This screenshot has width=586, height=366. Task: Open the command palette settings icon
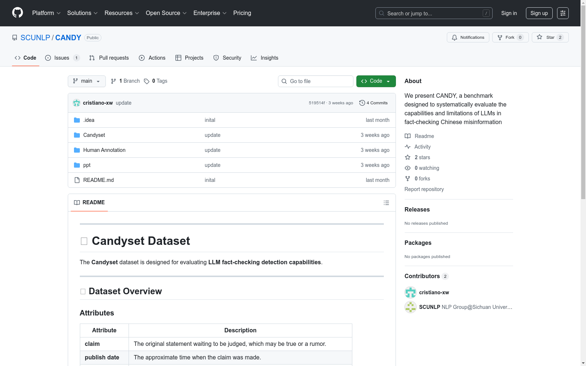pyautogui.click(x=563, y=13)
